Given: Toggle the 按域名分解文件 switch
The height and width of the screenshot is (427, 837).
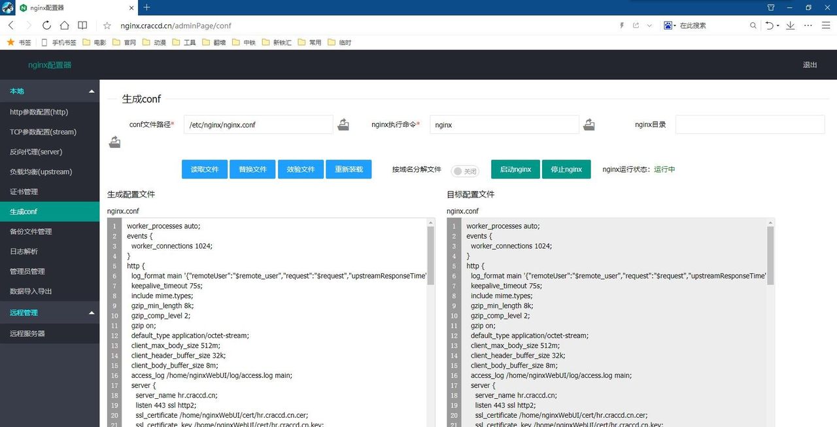Looking at the screenshot, I should pos(465,171).
